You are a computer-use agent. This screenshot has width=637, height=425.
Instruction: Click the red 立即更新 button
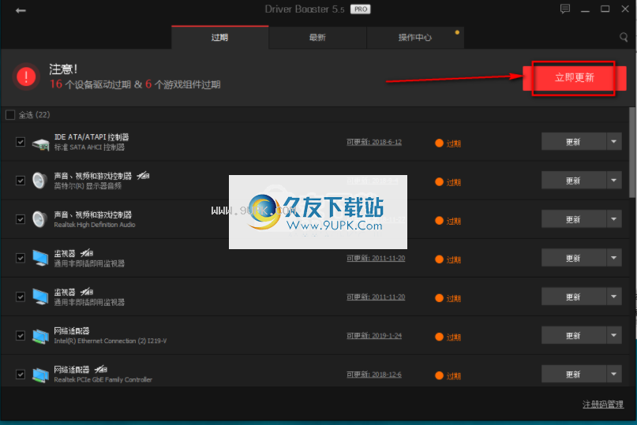click(575, 78)
